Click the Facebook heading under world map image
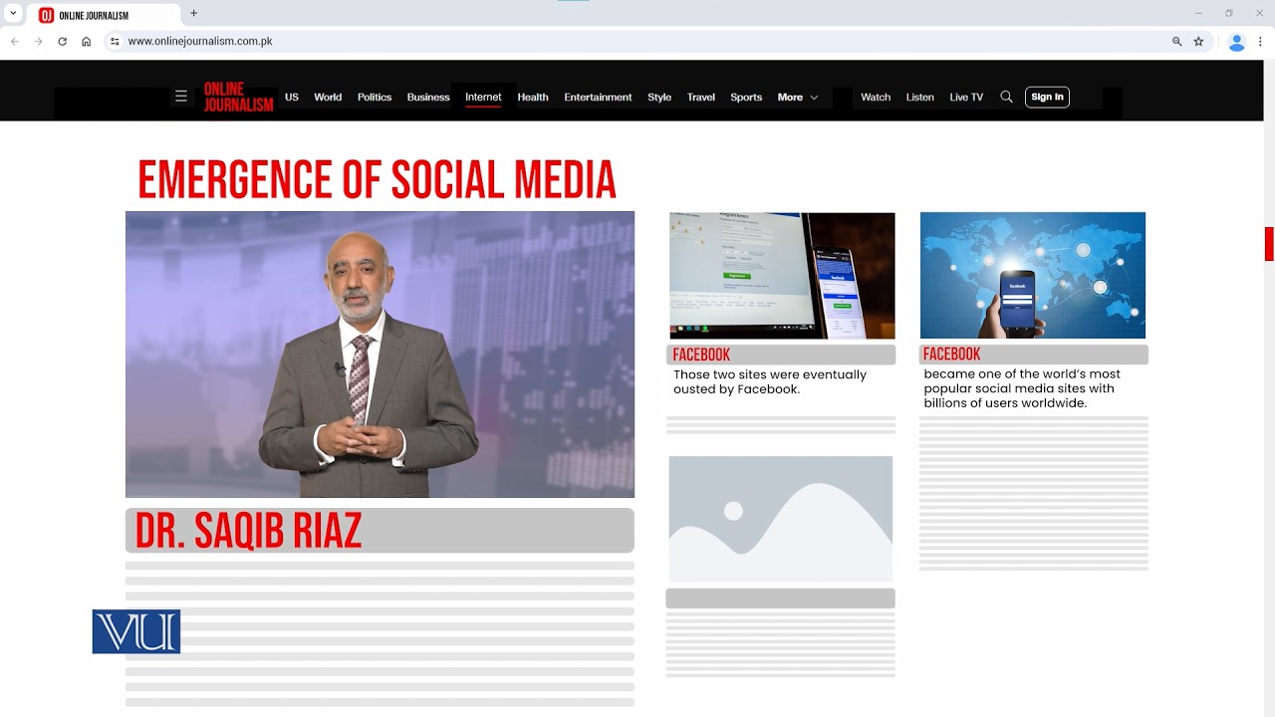Screen dimensions: 1275x717 point(951,354)
